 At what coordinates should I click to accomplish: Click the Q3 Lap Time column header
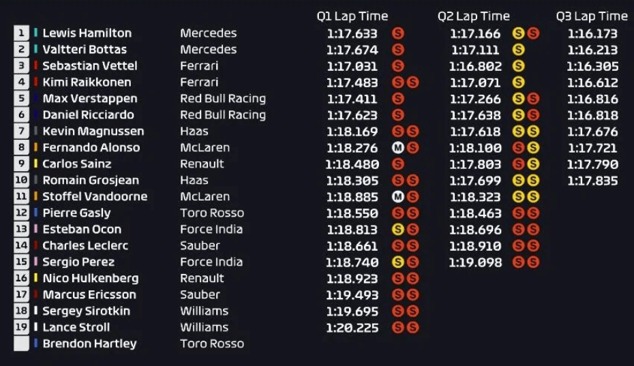[x=592, y=16]
